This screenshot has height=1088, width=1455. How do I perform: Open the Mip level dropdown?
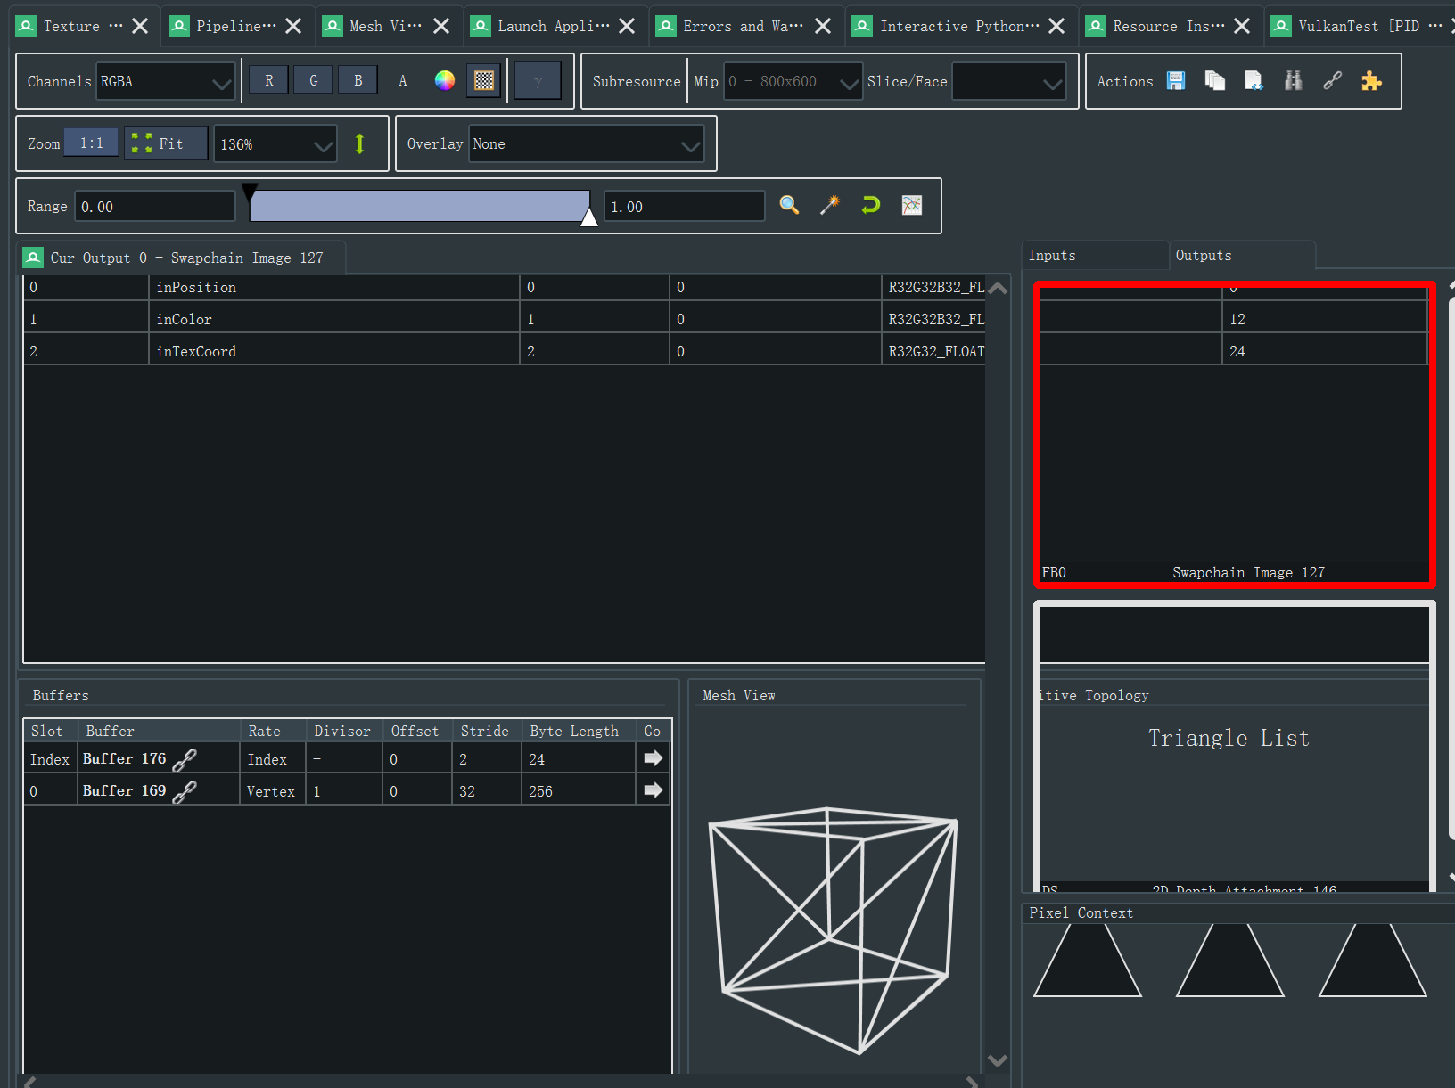click(793, 81)
